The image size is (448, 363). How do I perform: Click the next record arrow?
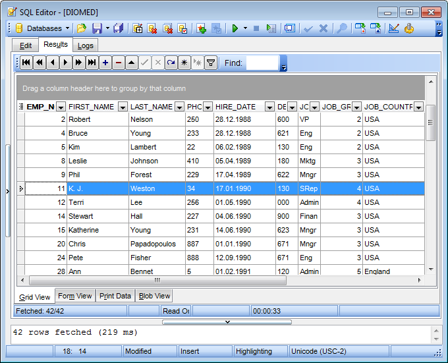click(65, 63)
